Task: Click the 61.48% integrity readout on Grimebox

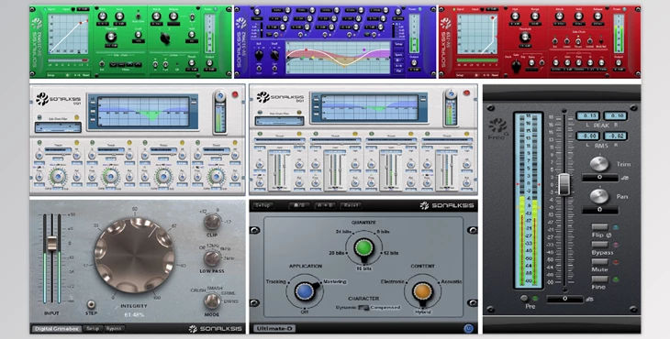Action: pyautogui.click(x=134, y=315)
